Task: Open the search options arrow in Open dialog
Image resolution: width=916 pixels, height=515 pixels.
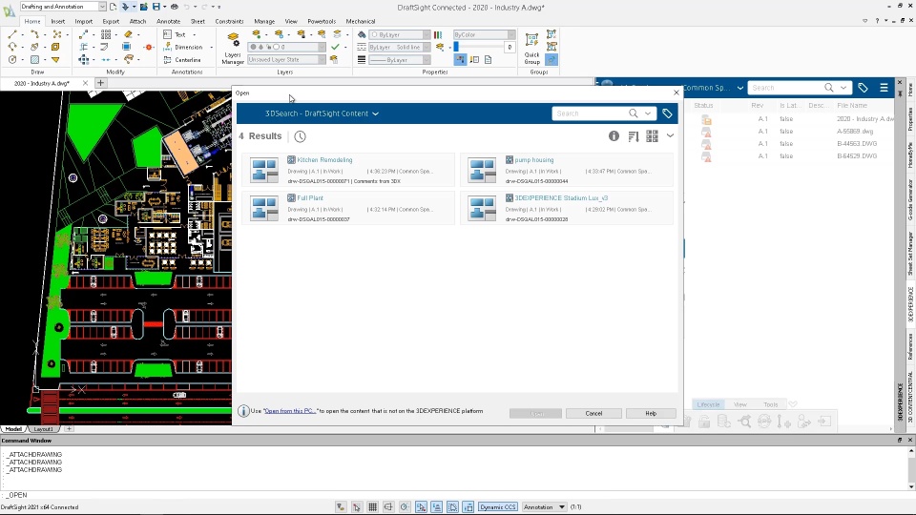Action: tap(648, 113)
